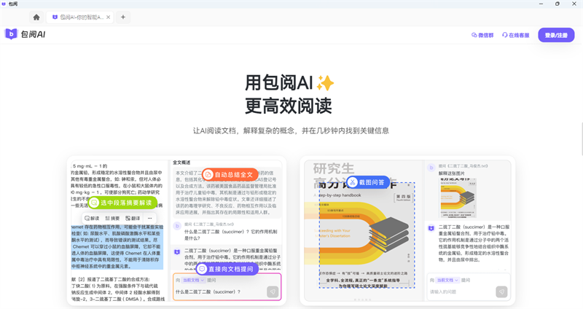Focus the 什么是二巯丁二酸 (succimer)？ question field
The width and height of the screenshot is (583, 309).
click(220, 292)
